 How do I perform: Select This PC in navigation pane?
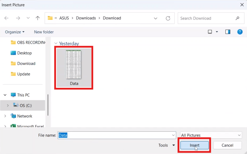[x=20, y=95]
